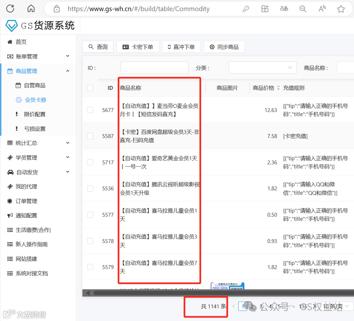Screen dimensions: 354x321
Task: Expand the 自动发货 submenu chevron
Action: tap(68, 172)
